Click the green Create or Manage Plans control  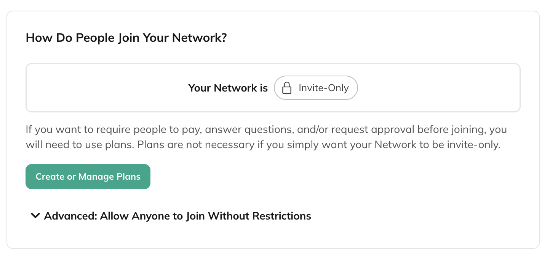[88, 176]
